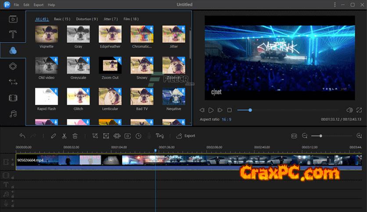Screen dimensions: 367x212
Task: Select the Vignette filter thumbnail
Action: pyautogui.click(x=46, y=34)
